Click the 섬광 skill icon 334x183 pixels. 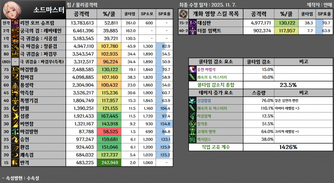pyautogui.click(x=15, y=116)
